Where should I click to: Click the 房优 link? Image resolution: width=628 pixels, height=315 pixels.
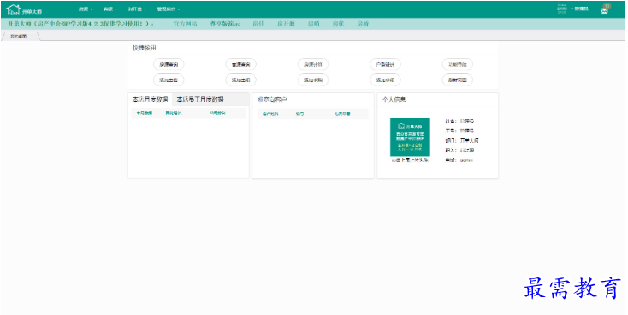338,24
